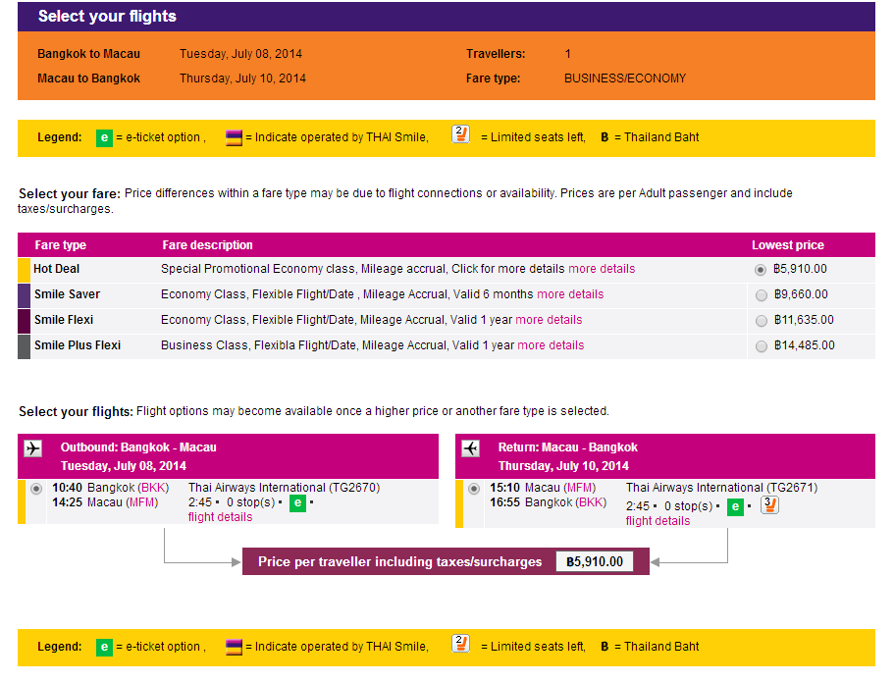Open more details for Smile Saver fare
This screenshot has width=894, height=683.
coord(570,294)
